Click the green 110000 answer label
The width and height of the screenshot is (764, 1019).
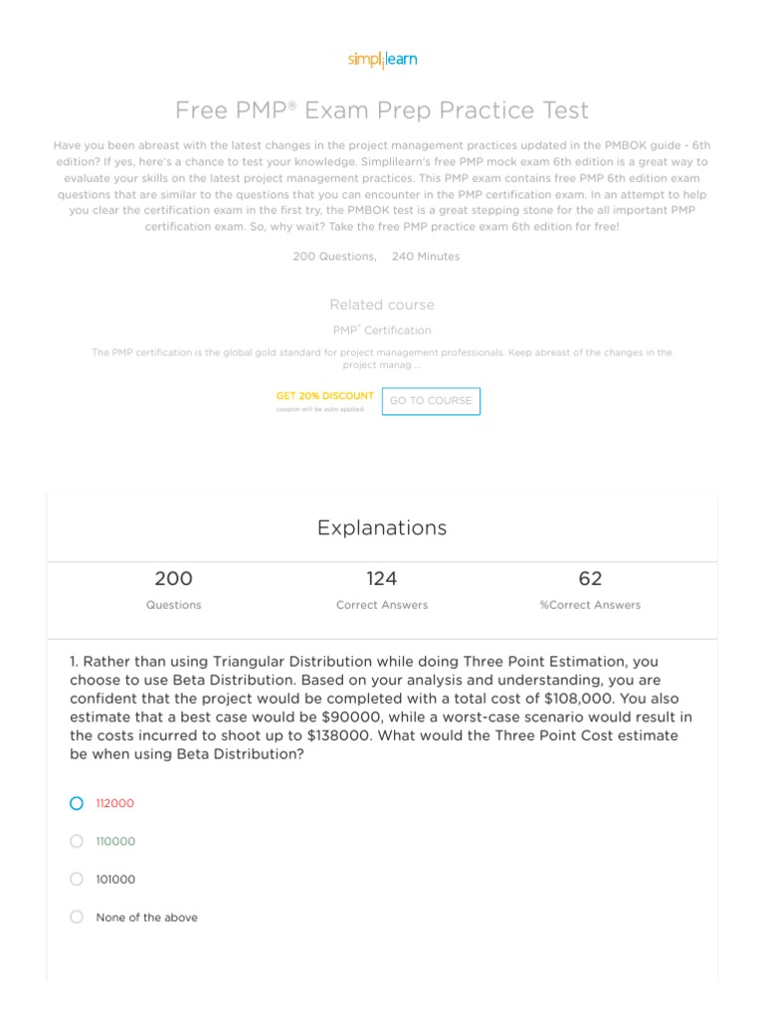115,841
